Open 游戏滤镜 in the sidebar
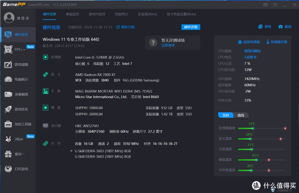Image resolution: width=299 pixels, height=193 pixels. (18, 64)
